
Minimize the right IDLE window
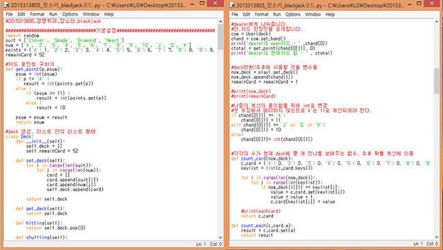[409, 4]
